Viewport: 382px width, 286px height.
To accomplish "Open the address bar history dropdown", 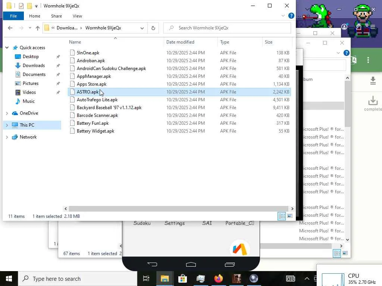I will pos(142,28).
